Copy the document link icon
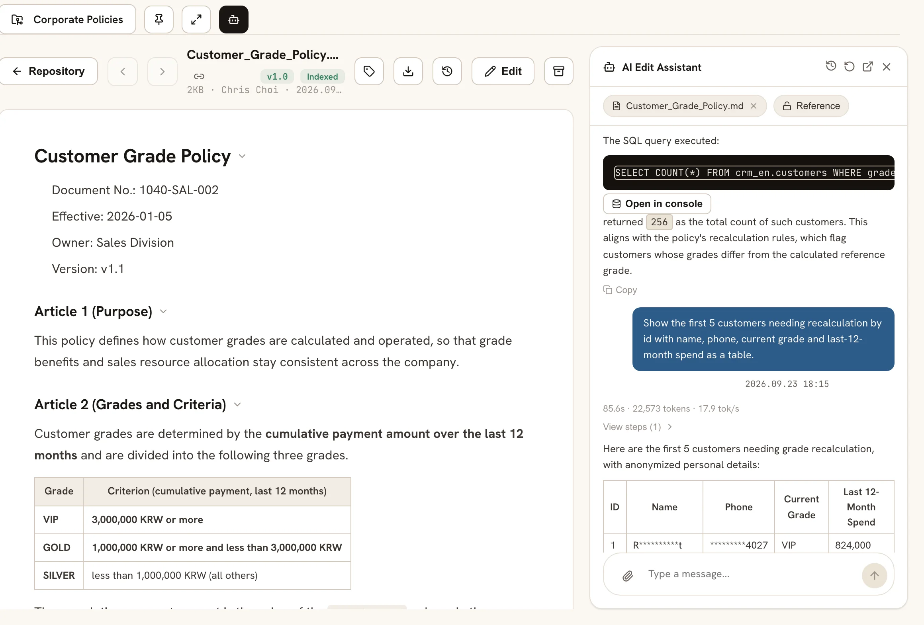The width and height of the screenshot is (924, 625). click(x=199, y=76)
